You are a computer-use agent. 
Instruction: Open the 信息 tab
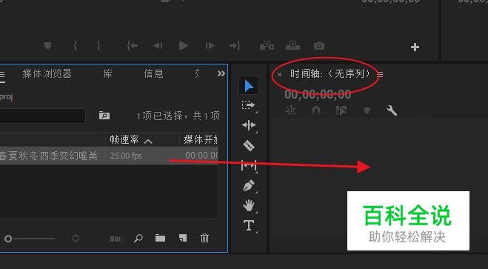point(154,74)
